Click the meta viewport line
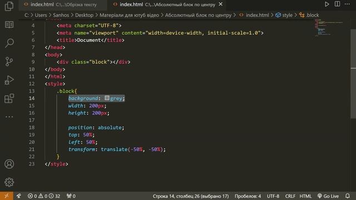This screenshot has width=356, height=200. pyautogui.click(x=160, y=33)
